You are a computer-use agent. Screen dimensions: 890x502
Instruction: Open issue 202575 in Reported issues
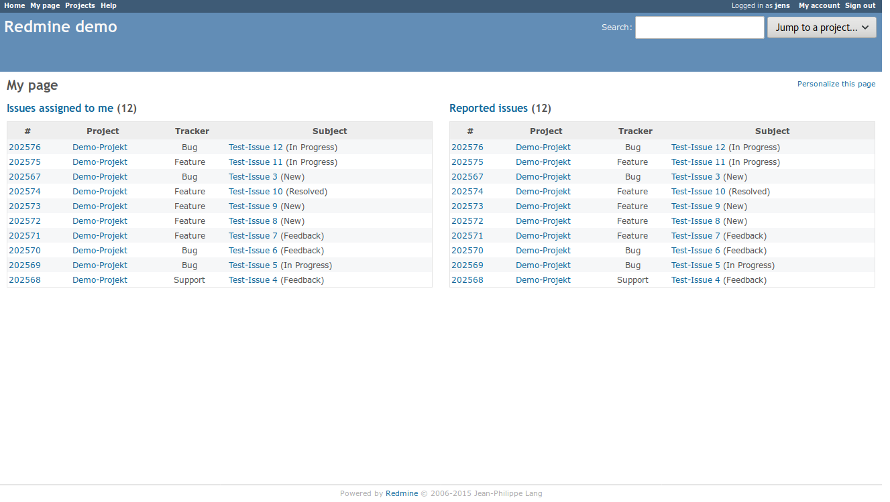(x=467, y=162)
